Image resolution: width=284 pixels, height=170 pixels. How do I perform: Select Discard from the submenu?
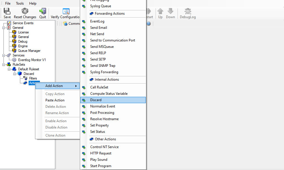click(96, 100)
